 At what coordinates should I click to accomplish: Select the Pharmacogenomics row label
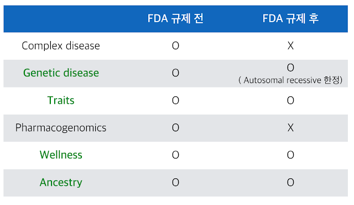coord(61,128)
